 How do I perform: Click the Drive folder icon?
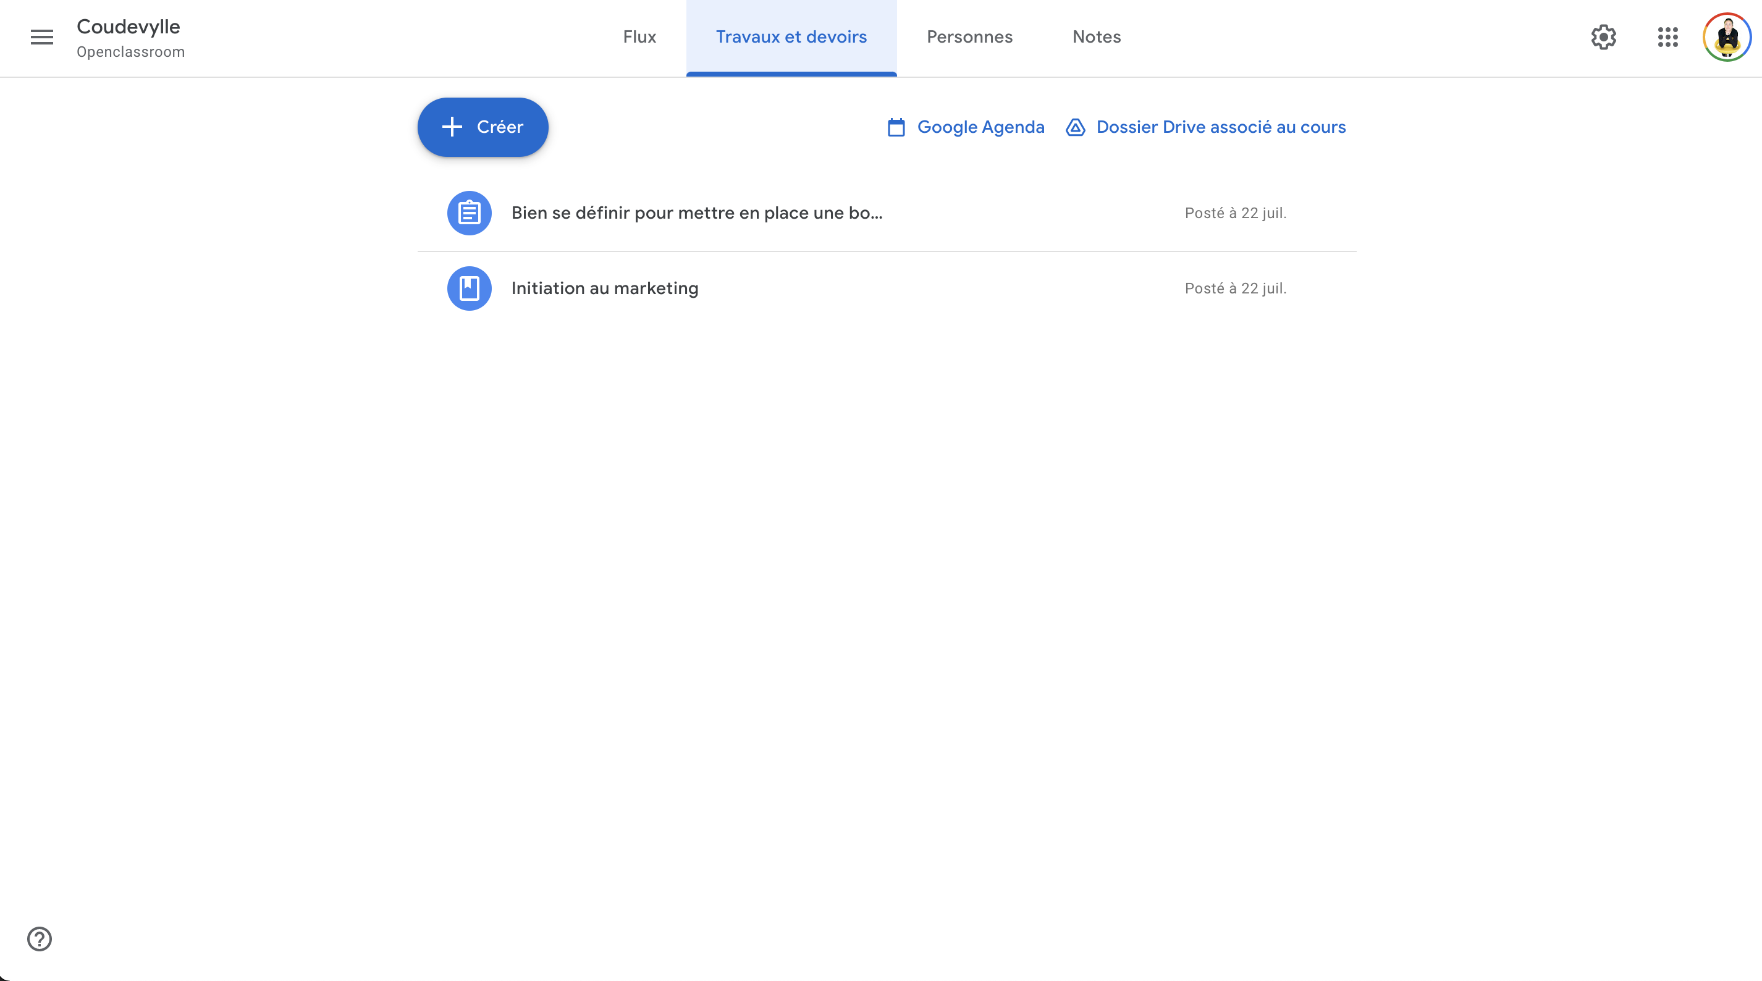[1075, 127]
